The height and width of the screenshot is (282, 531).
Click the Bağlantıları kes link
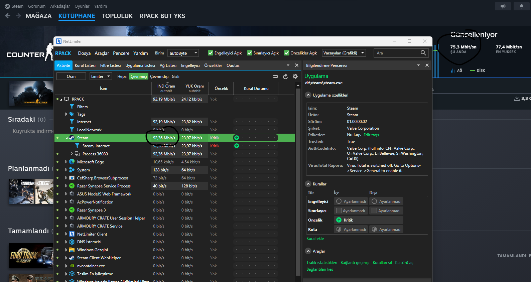tap(320, 269)
